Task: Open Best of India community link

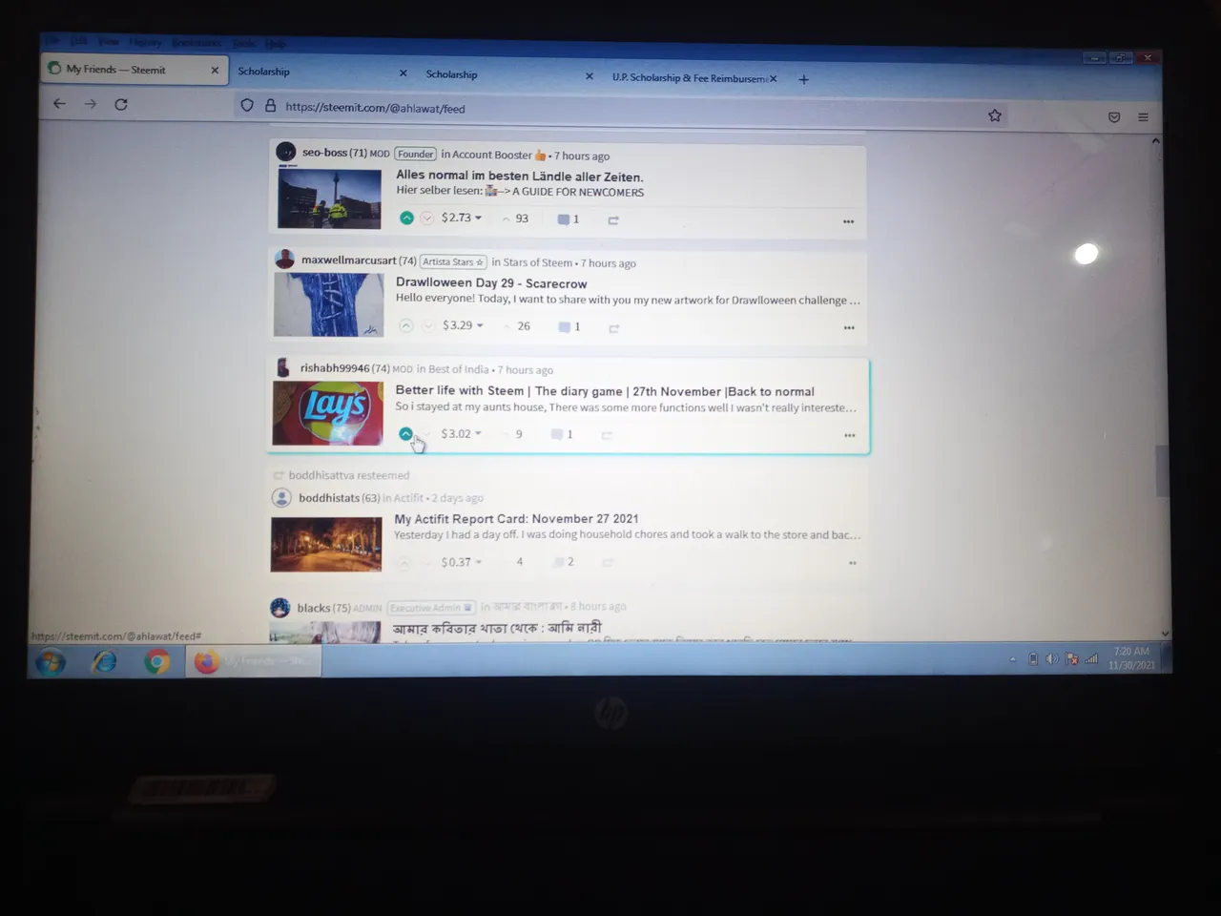Action: [458, 369]
